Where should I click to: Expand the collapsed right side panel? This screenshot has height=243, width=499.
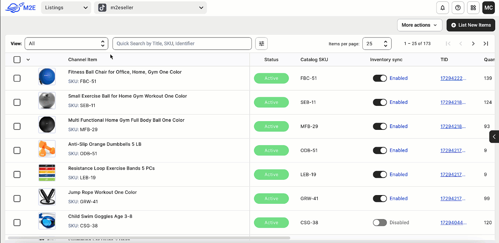click(x=494, y=136)
